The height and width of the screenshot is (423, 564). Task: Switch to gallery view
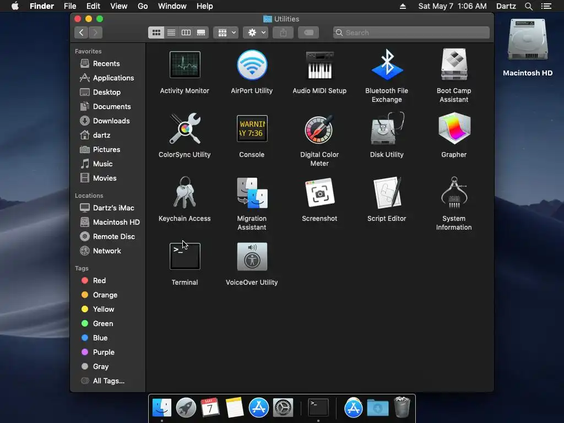(201, 32)
